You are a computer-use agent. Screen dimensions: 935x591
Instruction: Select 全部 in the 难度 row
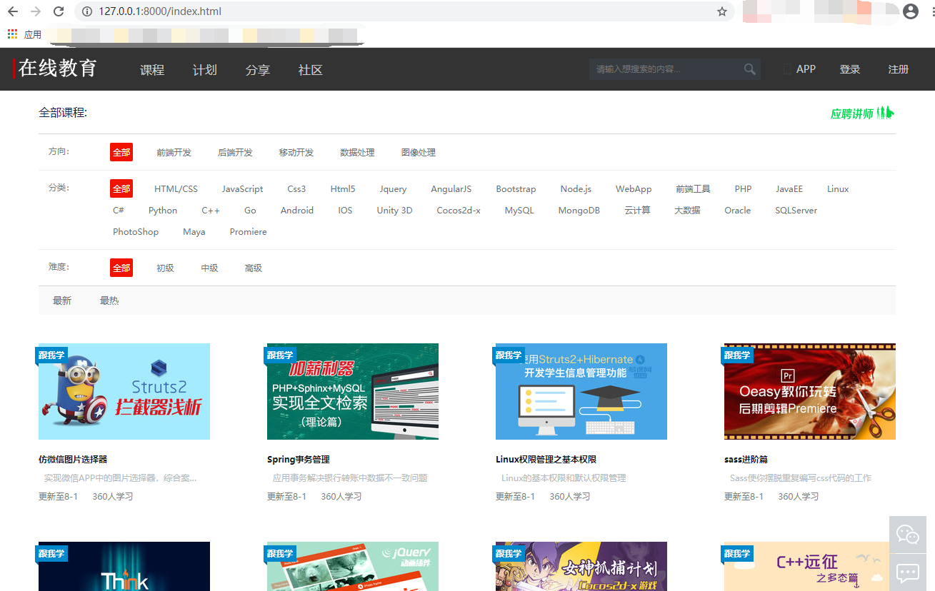121,268
